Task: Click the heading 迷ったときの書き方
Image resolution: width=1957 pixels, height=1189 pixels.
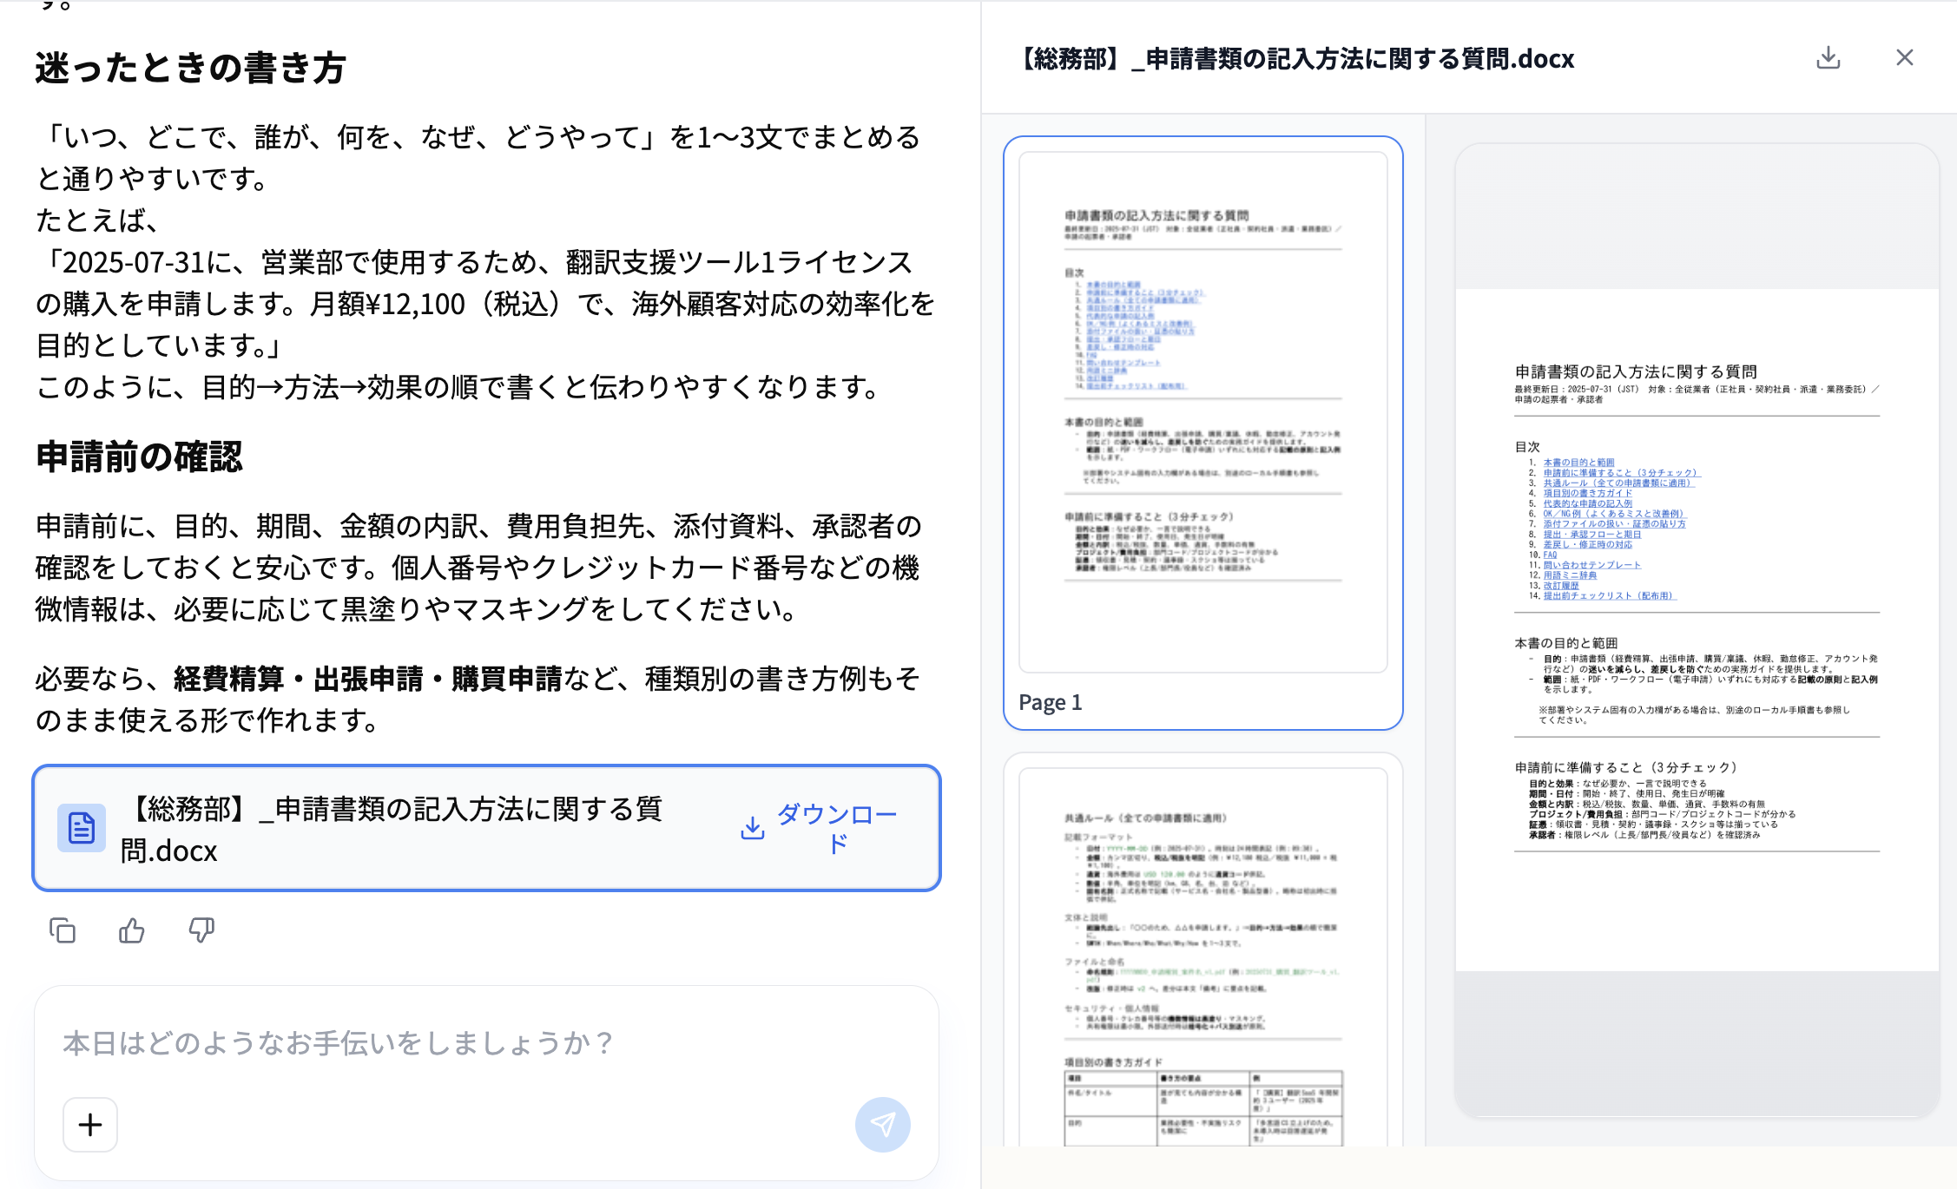Action: (x=191, y=68)
